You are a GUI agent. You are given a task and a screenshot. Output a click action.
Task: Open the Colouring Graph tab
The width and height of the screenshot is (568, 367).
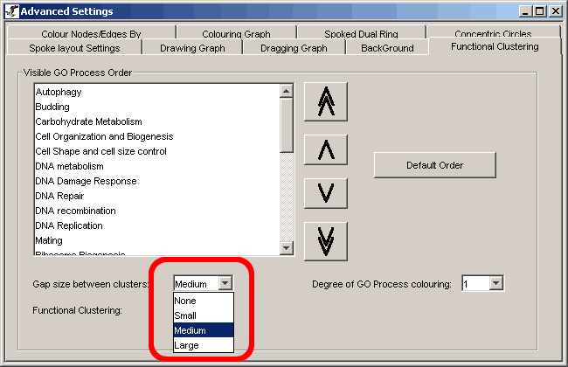pos(236,34)
